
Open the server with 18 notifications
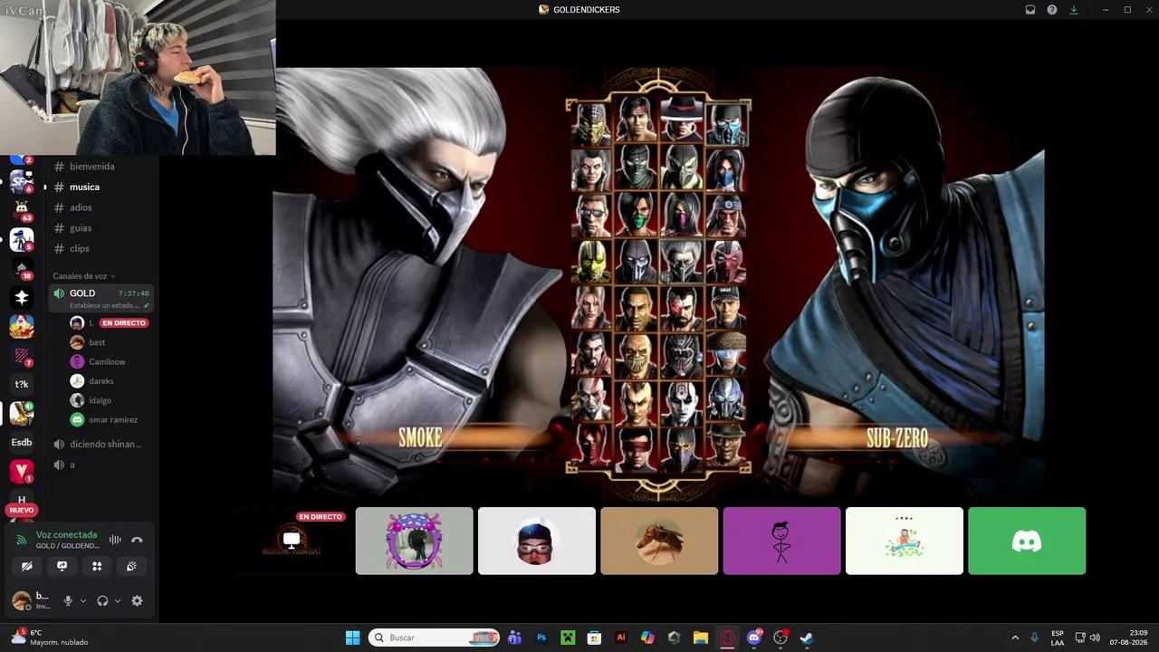point(22,268)
